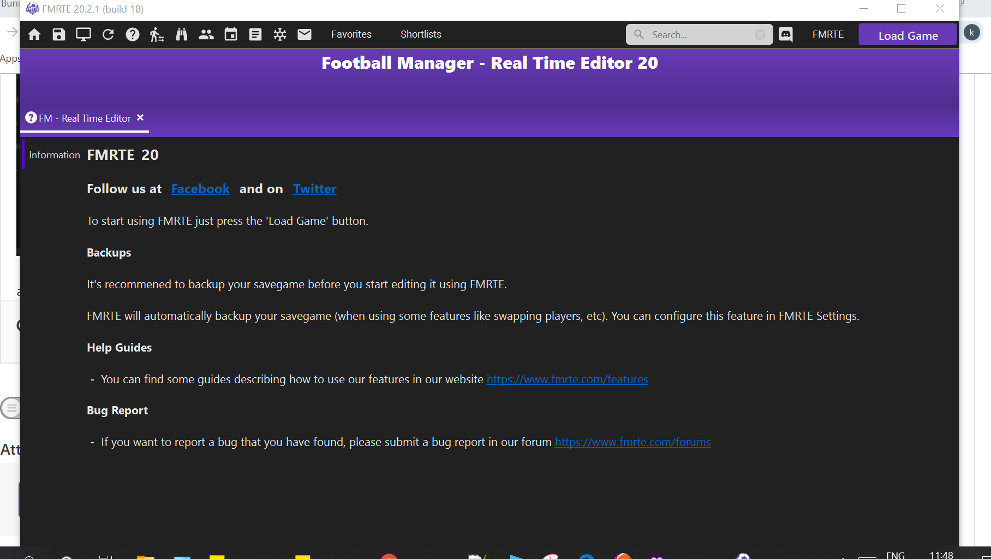Open the fmrte.com/features link

(567, 379)
